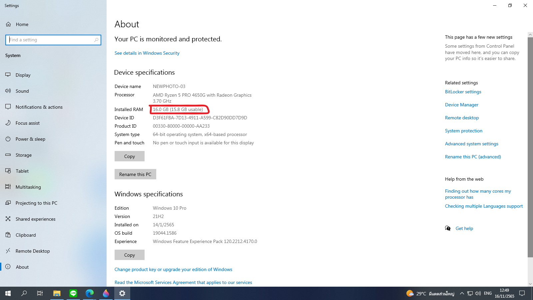Open the Windows Start menu
This screenshot has height=300, width=533.
[x=8, y=293]
